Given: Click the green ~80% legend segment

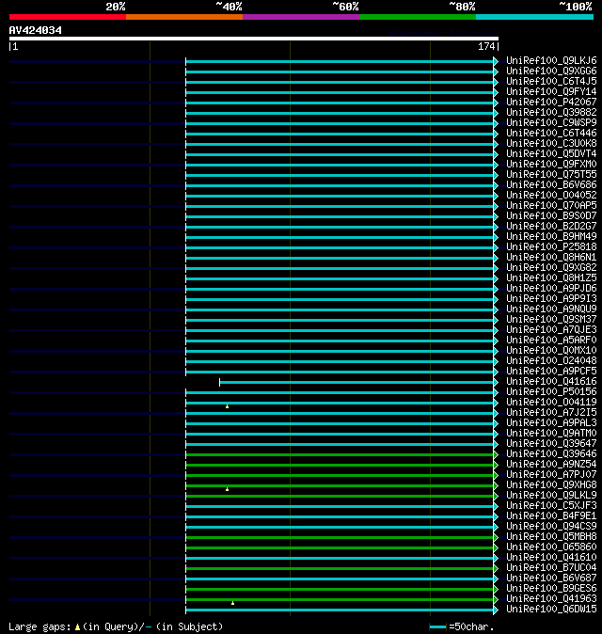Looking at the screenshot, I should pos(418,17).
